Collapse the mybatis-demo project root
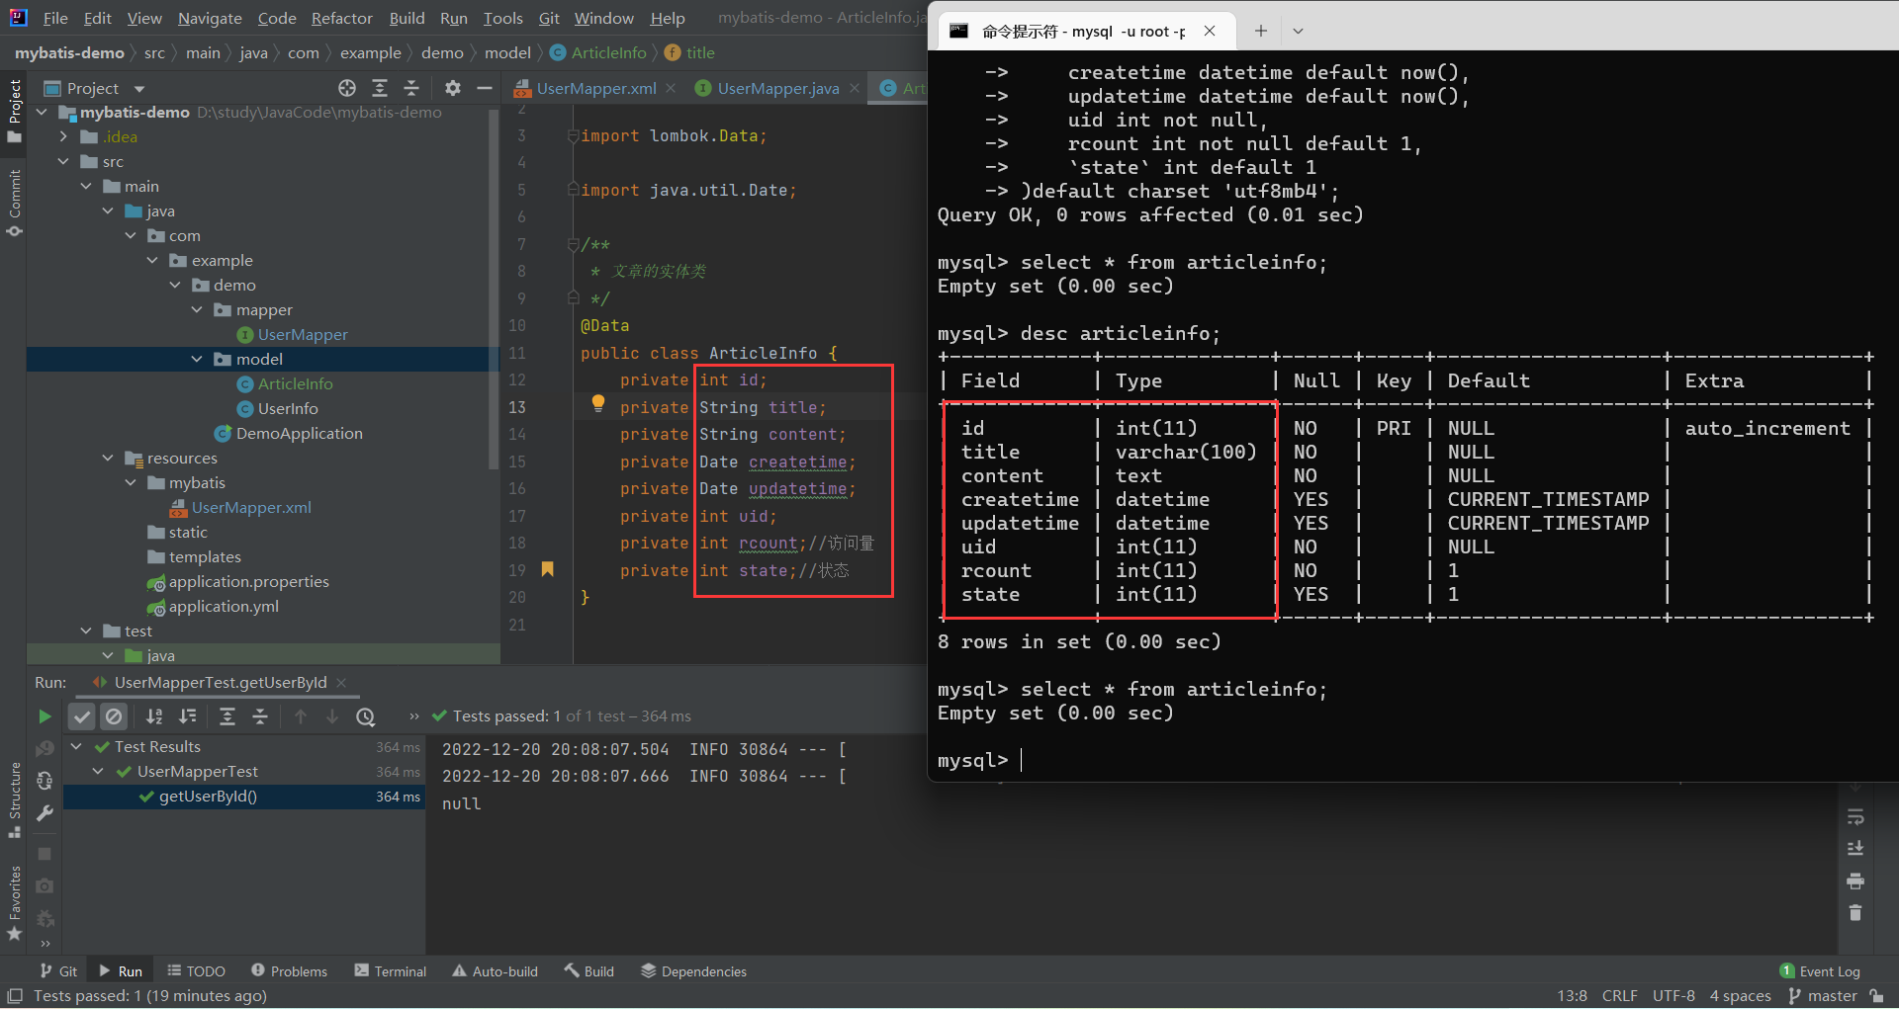 tap(42, 113)
